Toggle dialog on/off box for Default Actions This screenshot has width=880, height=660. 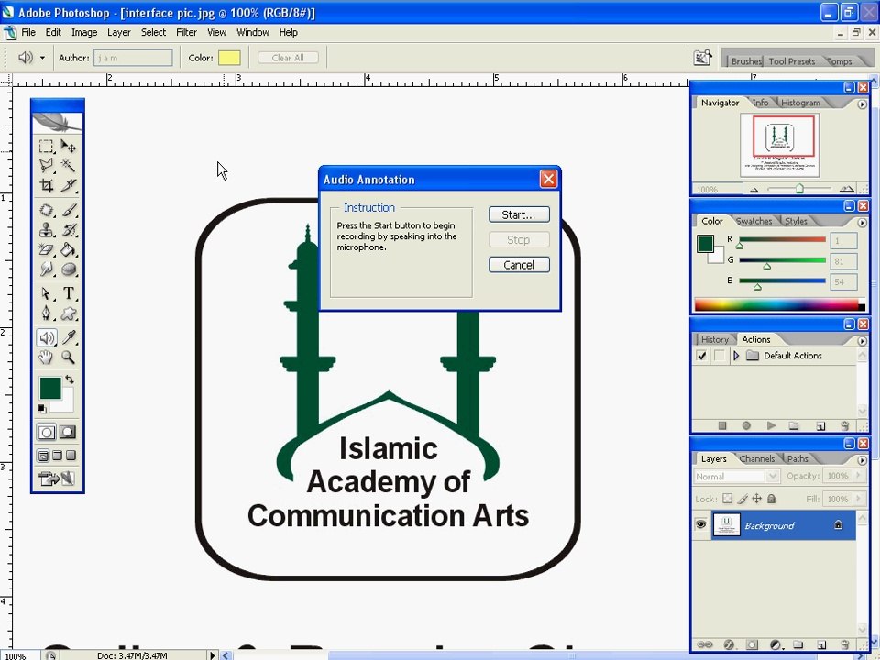719,356
